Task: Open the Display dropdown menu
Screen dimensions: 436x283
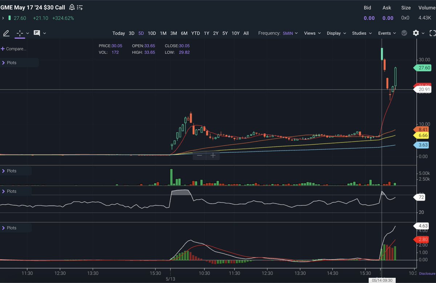Action: click(336, 33)
